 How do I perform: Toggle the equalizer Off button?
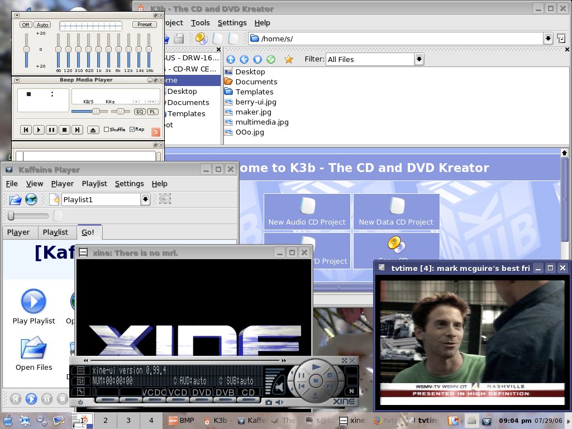tap(26, 25)
